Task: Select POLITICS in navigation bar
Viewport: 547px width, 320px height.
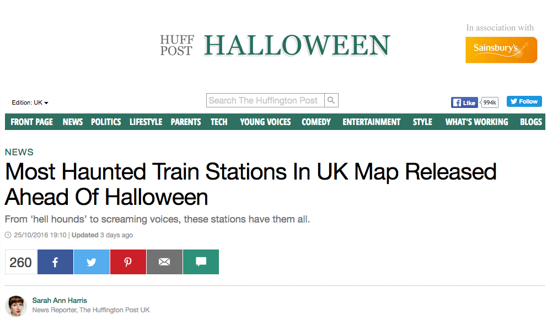Action: (x=106, y=122)
